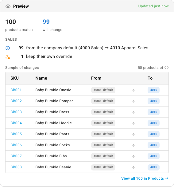Screen dimensions: 174x187
Task: Click the arrow icon in the BB006 row
Action: click(133, 145)
